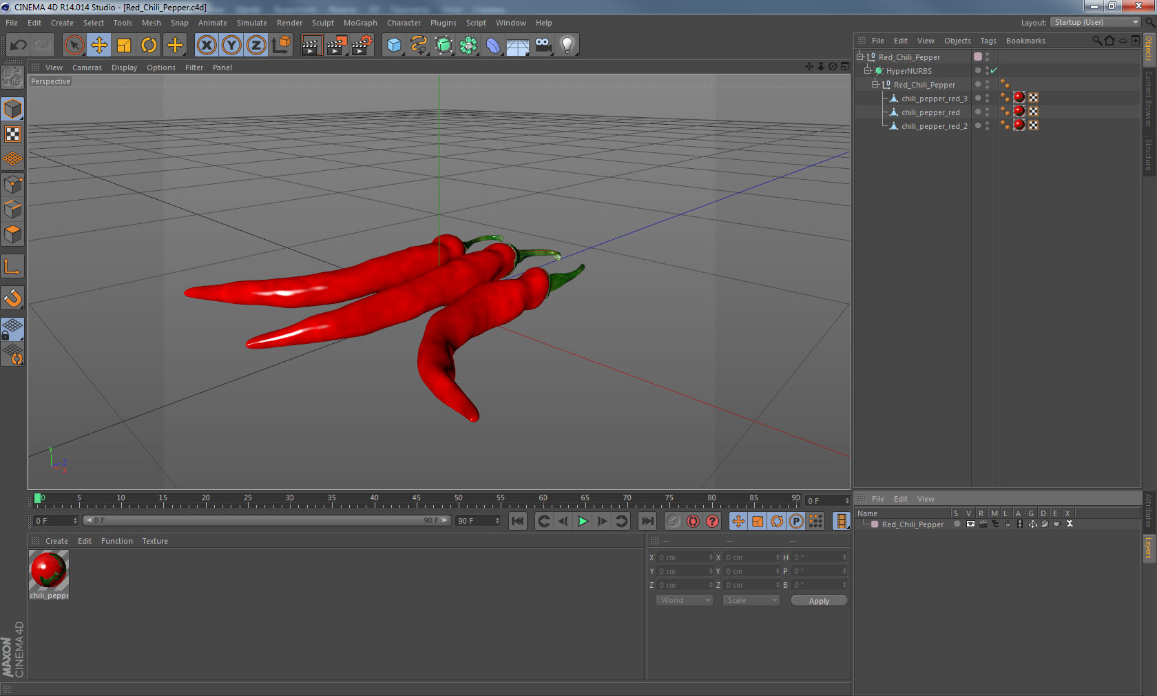The height and width of the screenshot is (696, 1157).
Task: Toggle X axis lock
Action: [x=206, y=45]
